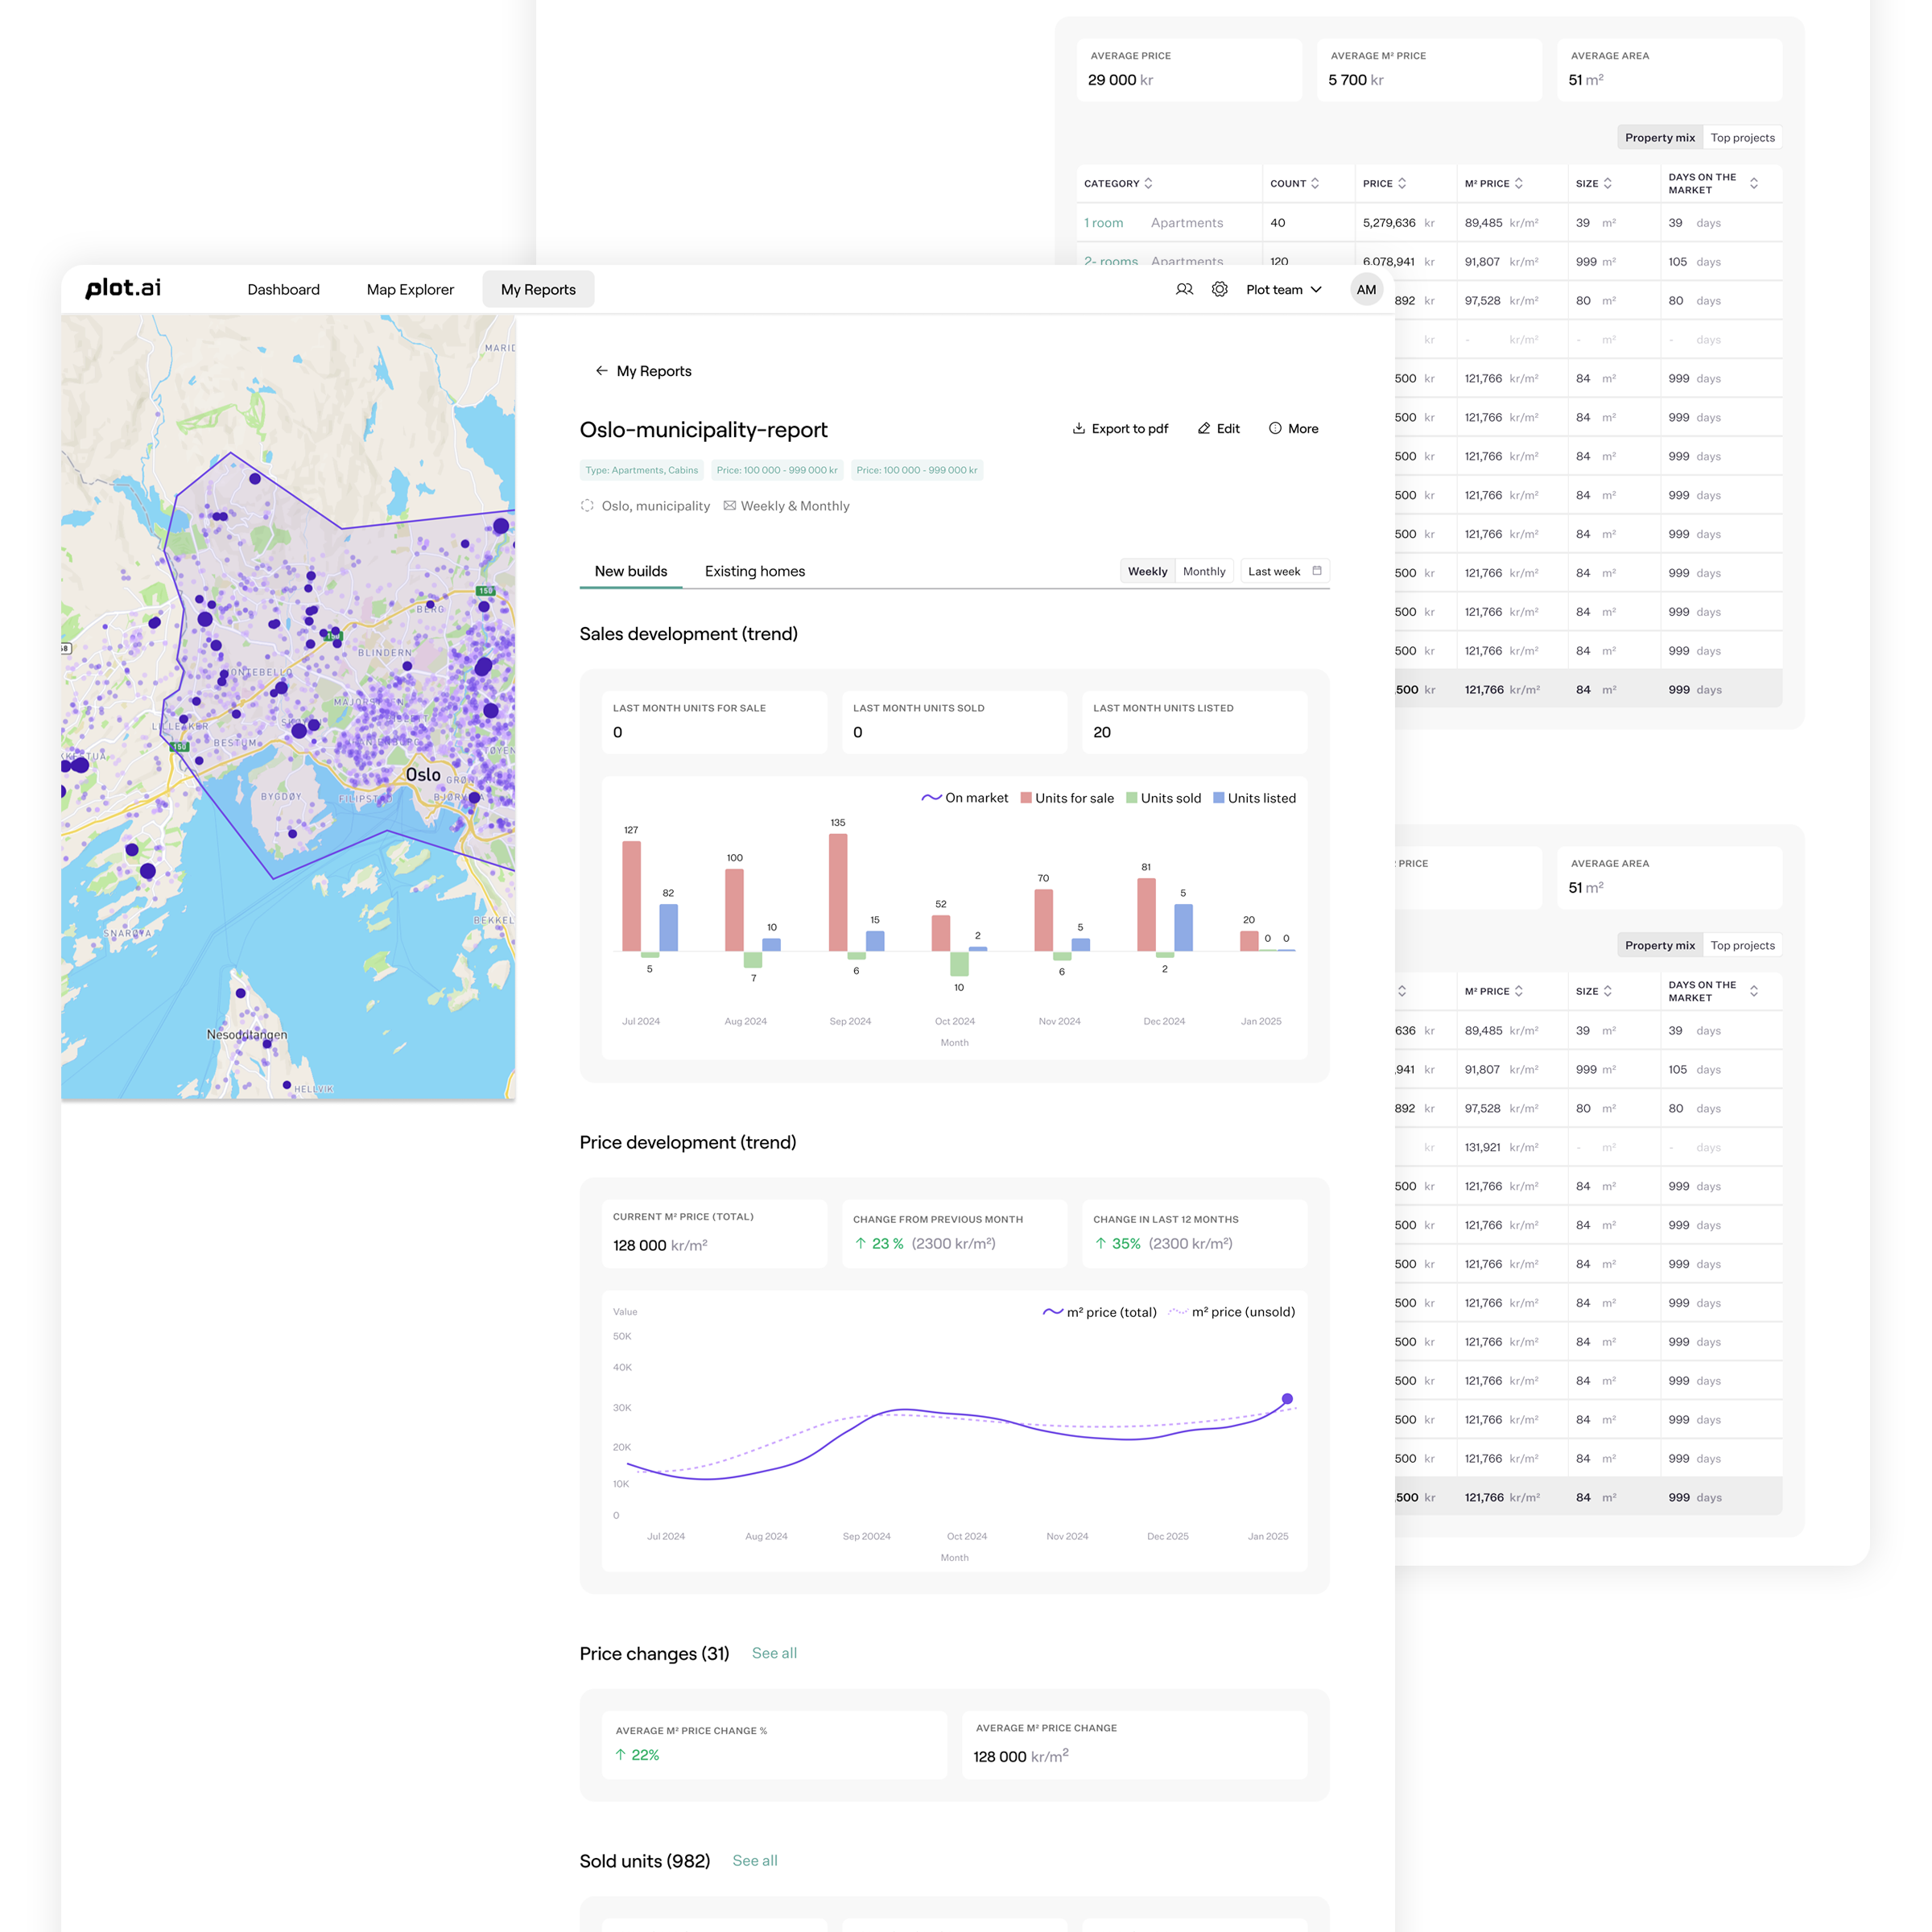Switch to Existing homes tab
This screenshot has height=1932, width=1932.
pyautogui.click(x=755, y=571)
